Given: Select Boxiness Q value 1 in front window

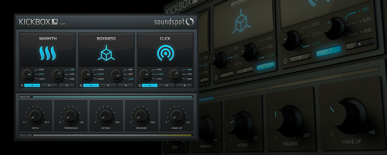Looking at the screenshot, I should click(91, 85).
